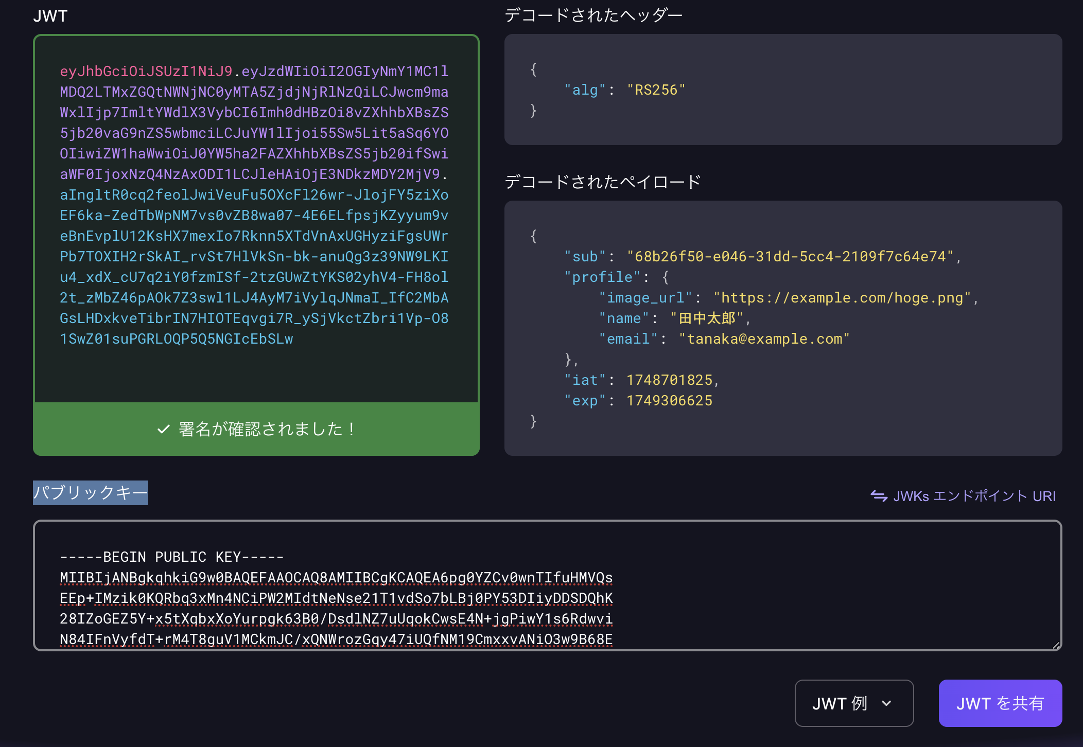Open the JWT 例 dropdown chevron
The height and width of the screenshot is (747, 1083).
click(886, 703)
